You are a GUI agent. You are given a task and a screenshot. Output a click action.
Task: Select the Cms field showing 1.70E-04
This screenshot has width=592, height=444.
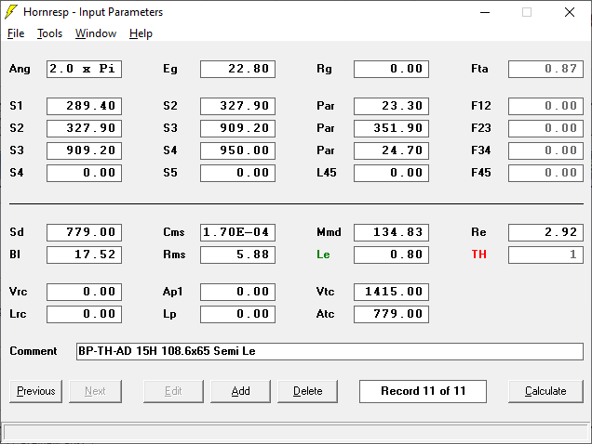[238, 232]
